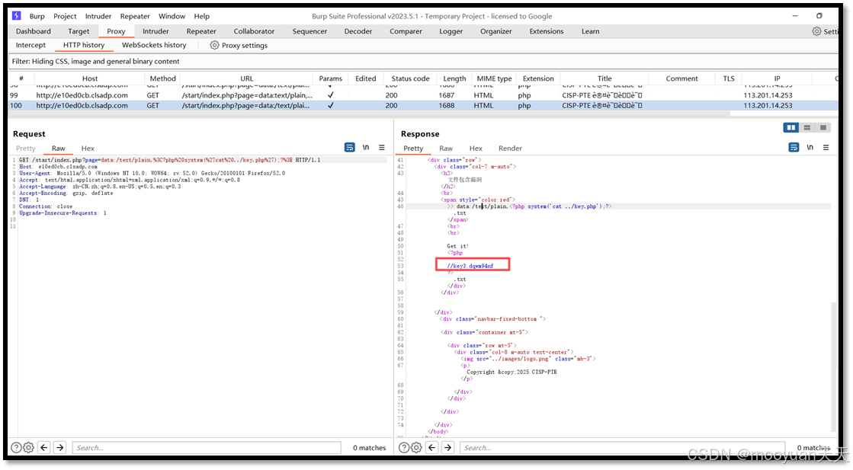Select side-by-side layout view icon
This screenshot has height=470, width=853.
click(790, 127)
